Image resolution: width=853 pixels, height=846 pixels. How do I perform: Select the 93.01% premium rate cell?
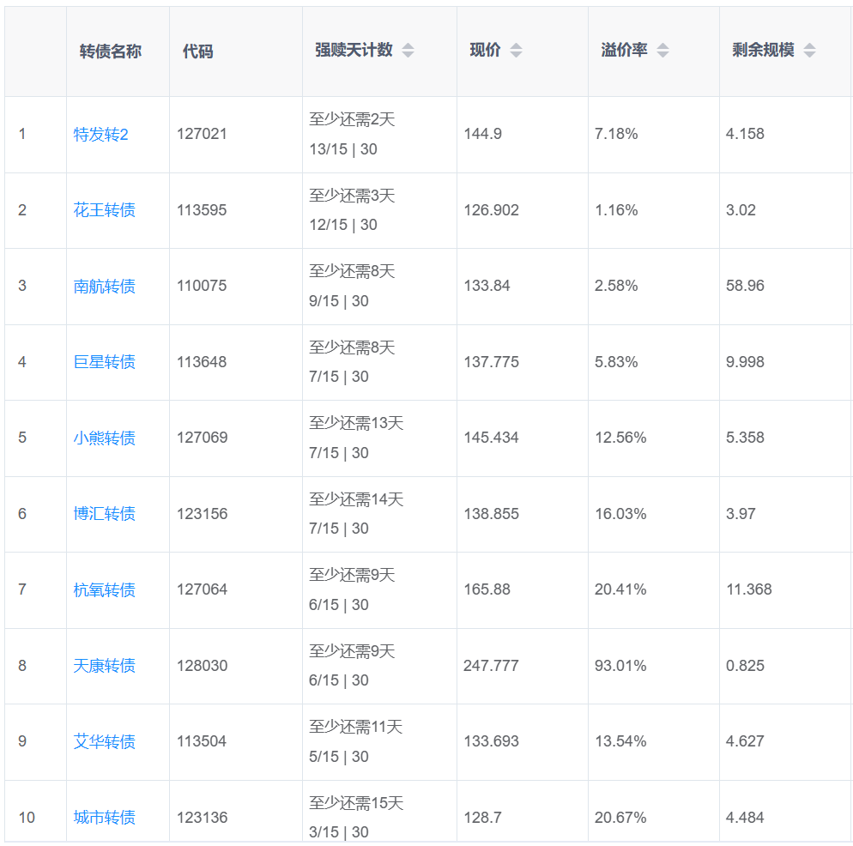[620, 666]
